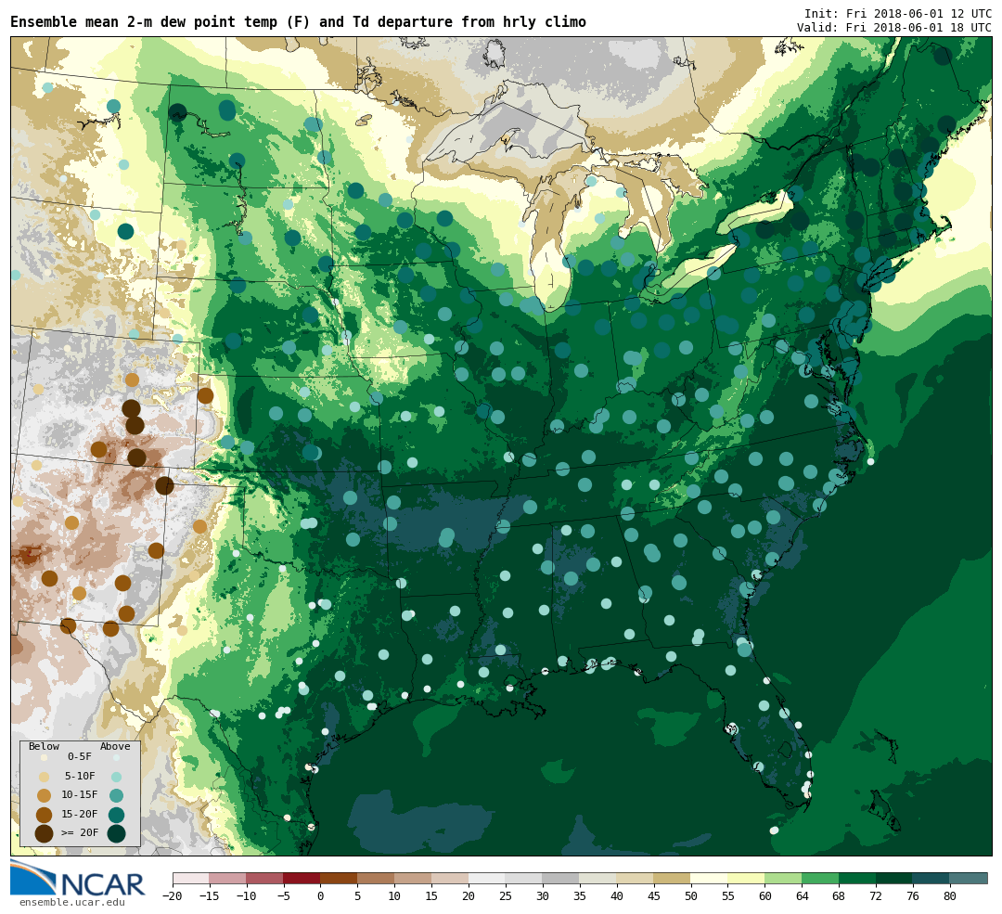Open the ensemble.ucar.edu link
Image resolution: width=1002 pixels, height=914 pixels.
(x=71, y=902)
